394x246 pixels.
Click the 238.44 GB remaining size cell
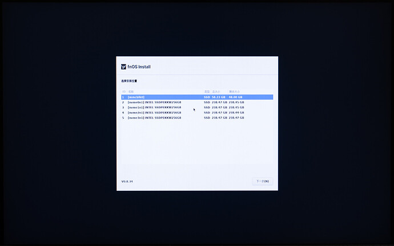click(236, 113)
